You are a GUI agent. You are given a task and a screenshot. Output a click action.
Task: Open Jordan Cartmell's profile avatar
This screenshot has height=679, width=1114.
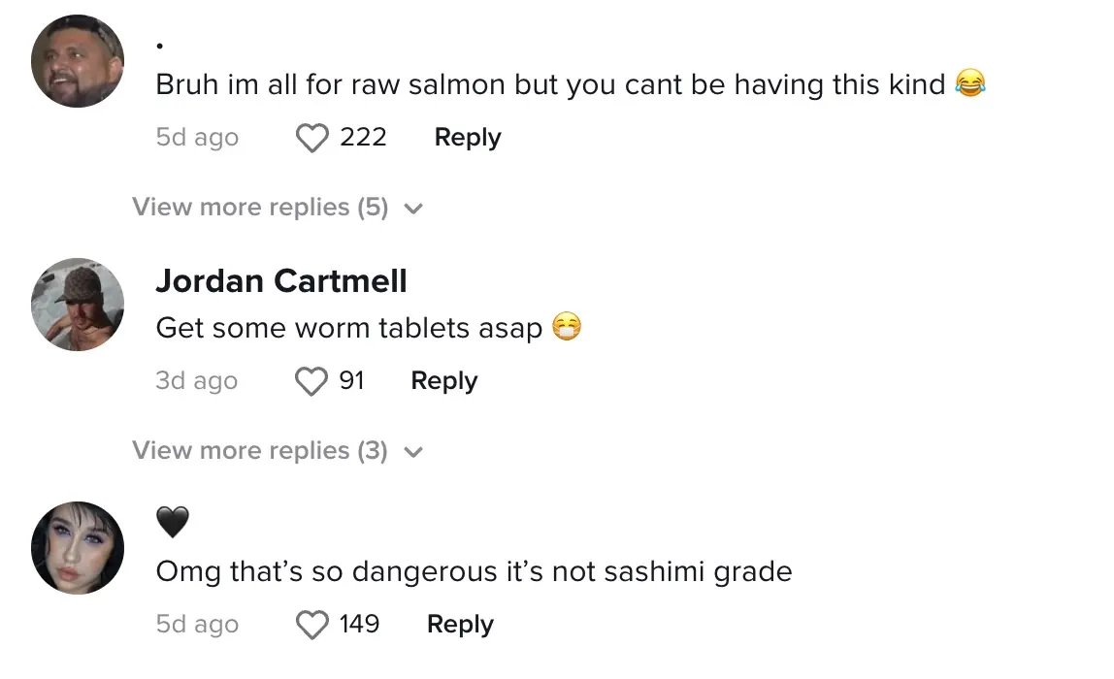(x=78, y=304)
